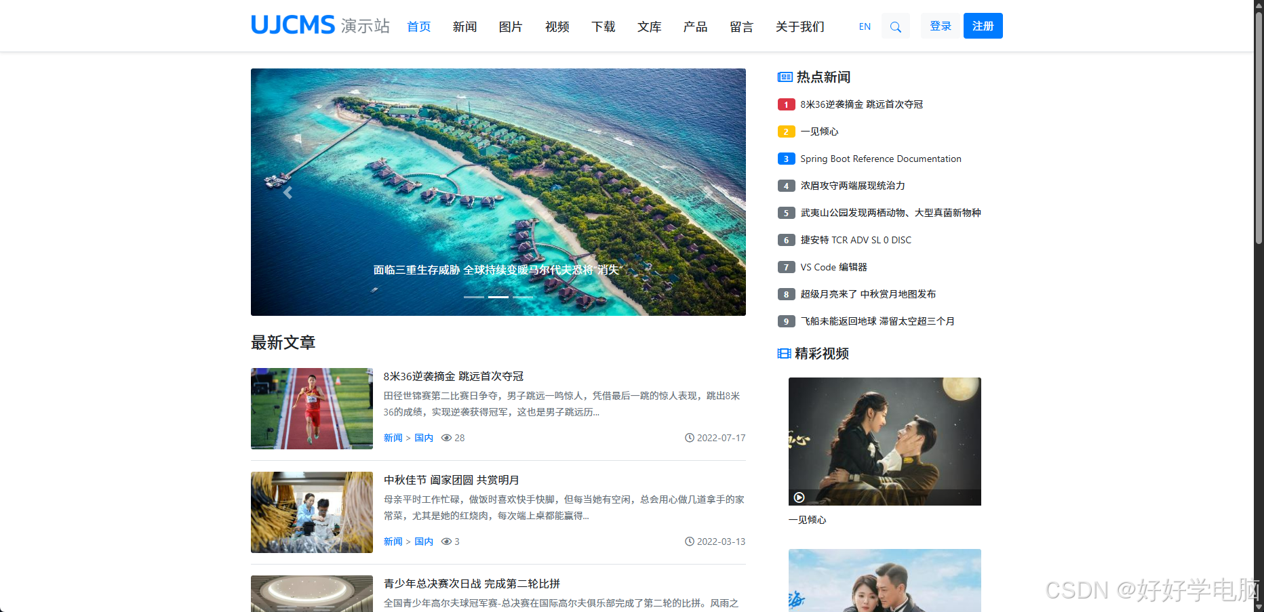Click the 注册 button
This screenshot has width=1264, height=612.
pos(983,26)
